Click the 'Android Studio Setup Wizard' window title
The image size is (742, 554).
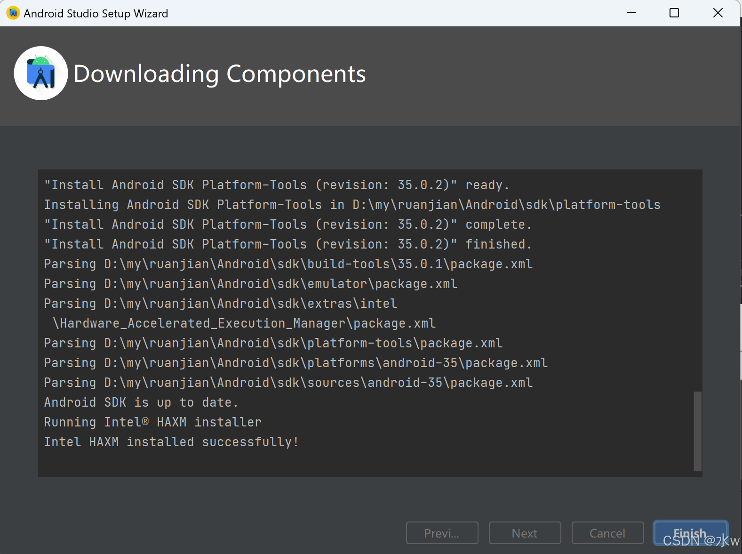[x=96, y=13]
